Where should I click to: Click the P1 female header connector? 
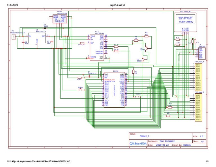tap(13, 37)
